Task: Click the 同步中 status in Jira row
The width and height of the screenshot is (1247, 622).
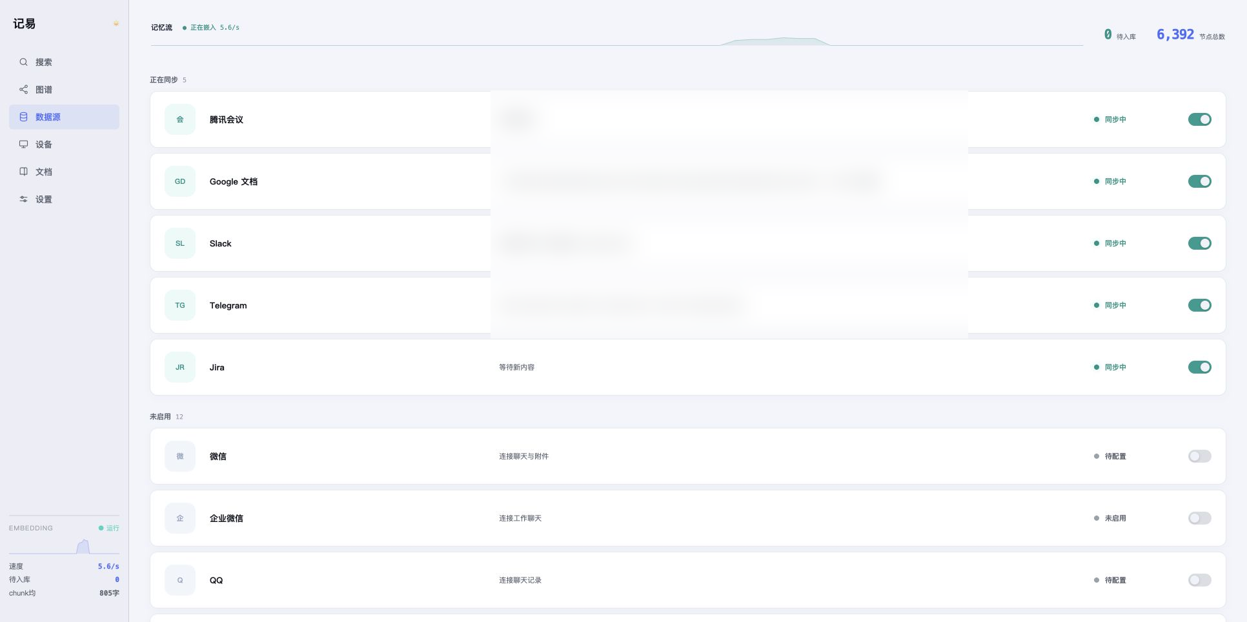Action: point(1110,367)
